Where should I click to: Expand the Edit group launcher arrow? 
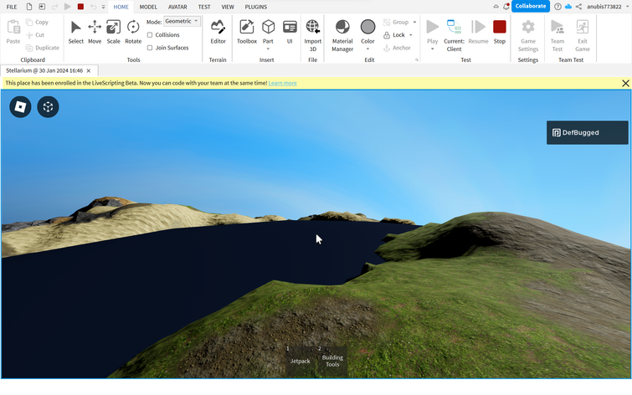click(417, 59)
